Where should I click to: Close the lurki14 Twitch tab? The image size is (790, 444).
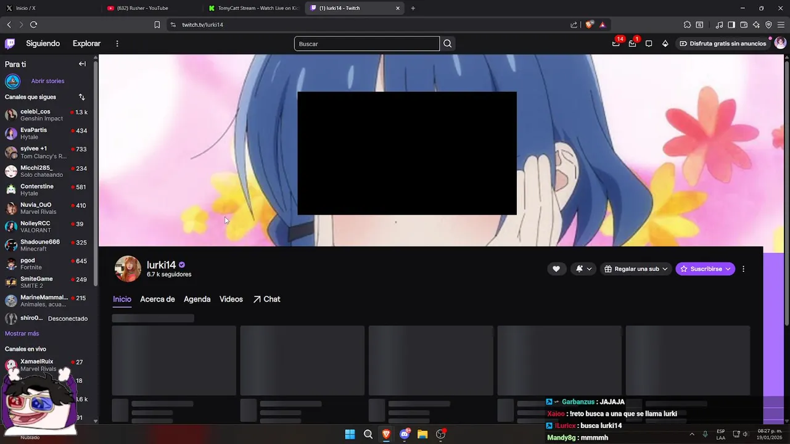coord(398,8)
